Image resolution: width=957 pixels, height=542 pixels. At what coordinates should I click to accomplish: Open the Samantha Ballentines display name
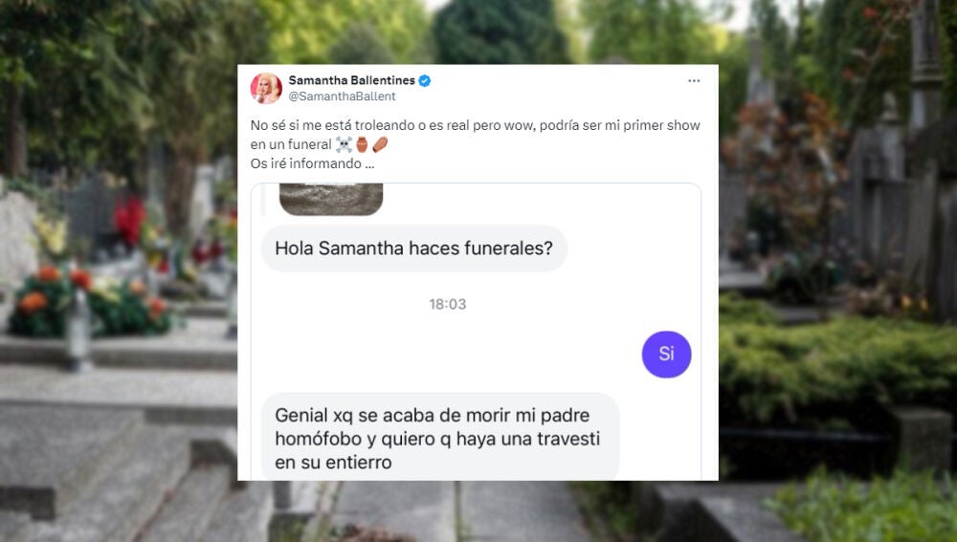351,80
